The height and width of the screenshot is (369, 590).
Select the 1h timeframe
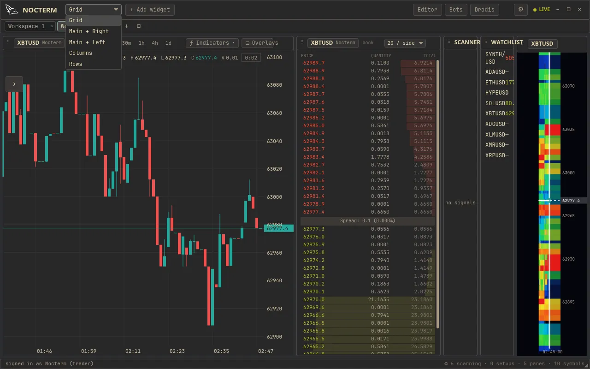pyautogui.click(x=142, y=43)
